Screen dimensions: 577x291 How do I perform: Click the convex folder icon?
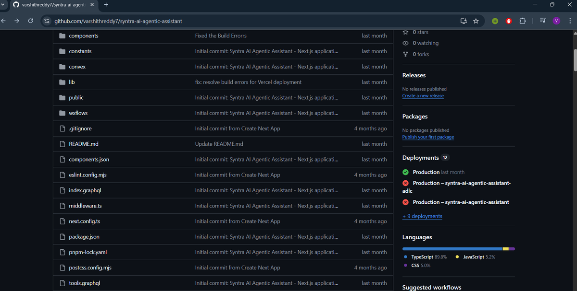click(62, 67)
